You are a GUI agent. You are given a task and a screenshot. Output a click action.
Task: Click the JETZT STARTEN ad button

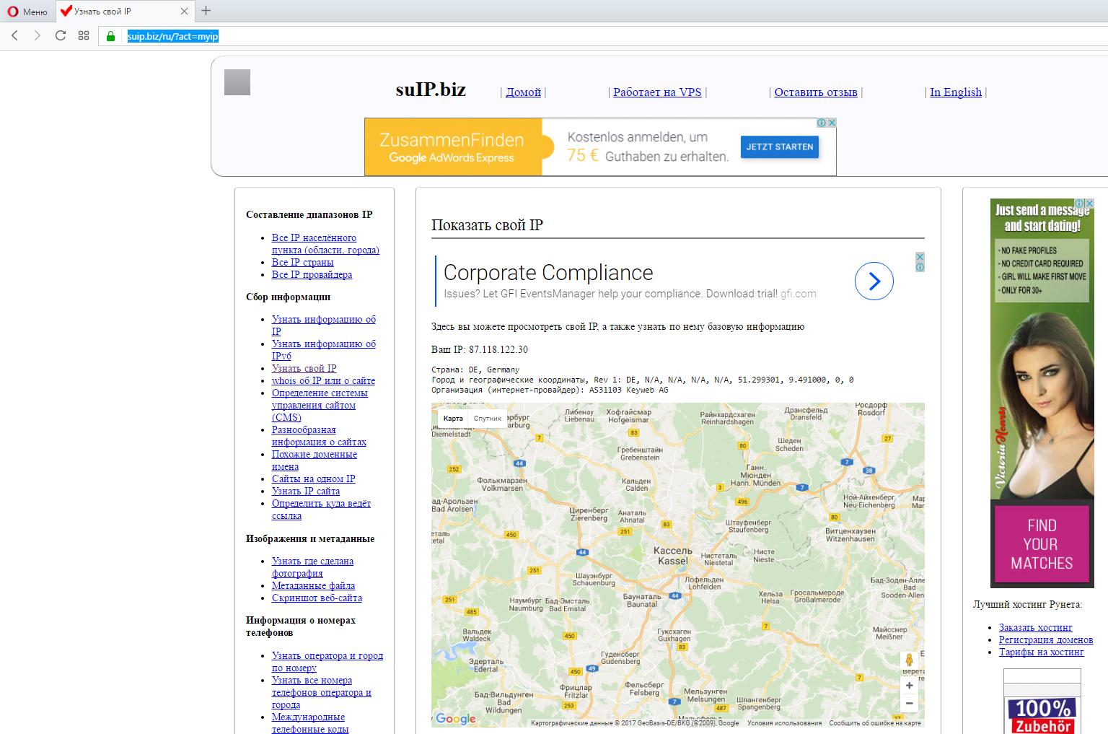[780, 147]
